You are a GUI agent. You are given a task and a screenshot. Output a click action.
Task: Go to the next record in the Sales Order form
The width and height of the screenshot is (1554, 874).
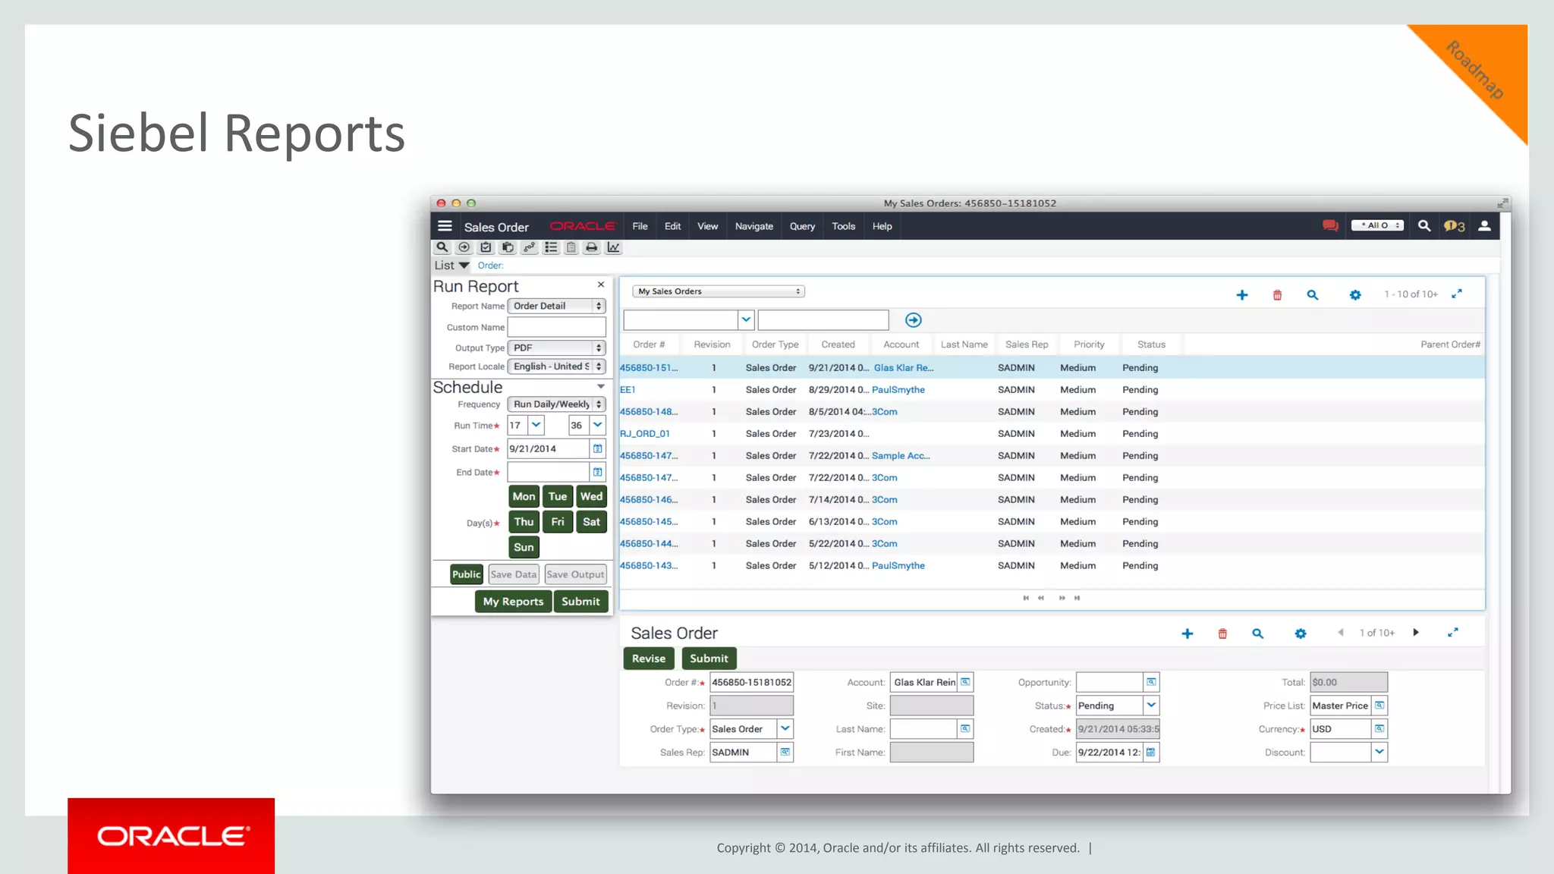coord(1416,633)
